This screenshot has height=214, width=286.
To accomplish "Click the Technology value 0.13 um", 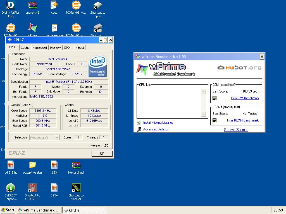I will [x=37, y=74].
